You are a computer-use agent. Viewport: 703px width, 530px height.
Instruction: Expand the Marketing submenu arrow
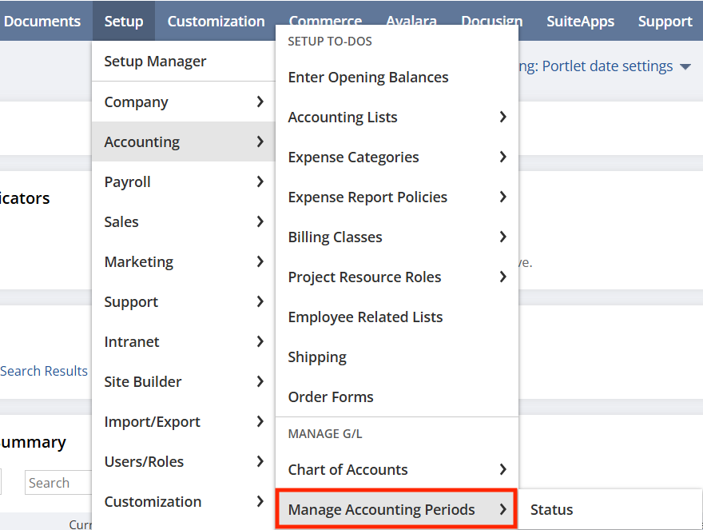point(260,261)
